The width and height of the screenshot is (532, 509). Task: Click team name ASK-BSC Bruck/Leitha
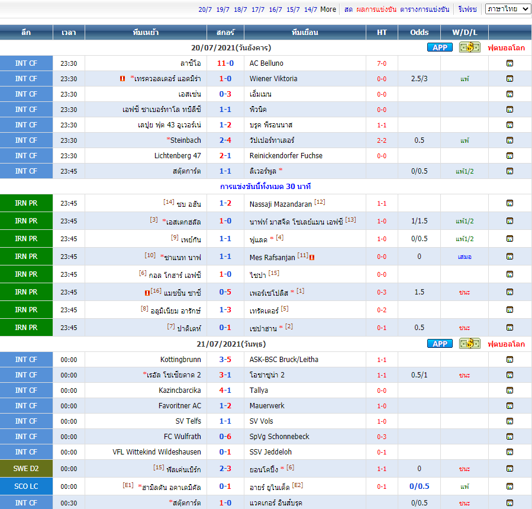(284, 360)
